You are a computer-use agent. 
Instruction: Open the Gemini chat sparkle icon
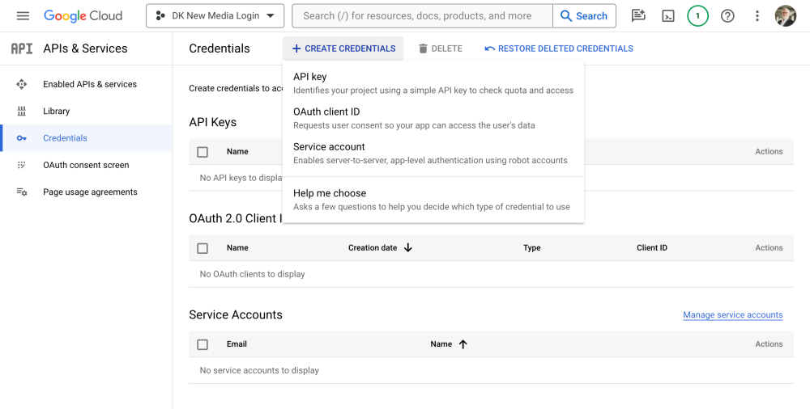pyautogui.click(x=638, y=16)
